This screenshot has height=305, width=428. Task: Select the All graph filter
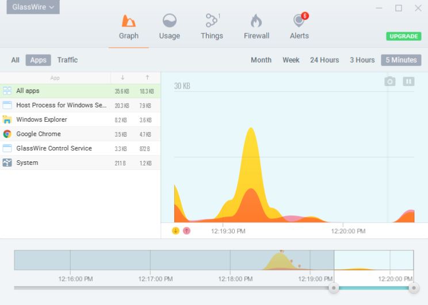coord(16,60)
